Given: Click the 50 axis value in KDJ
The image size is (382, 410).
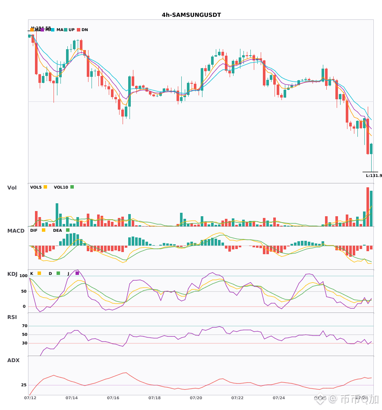Looking at the screenshot, I should [x=24, y=291].
